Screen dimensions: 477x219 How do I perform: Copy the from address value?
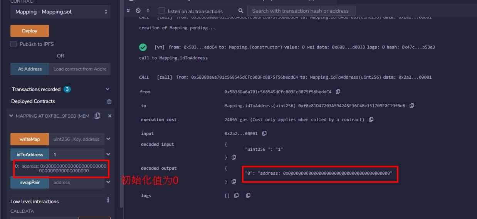point(338,92)
